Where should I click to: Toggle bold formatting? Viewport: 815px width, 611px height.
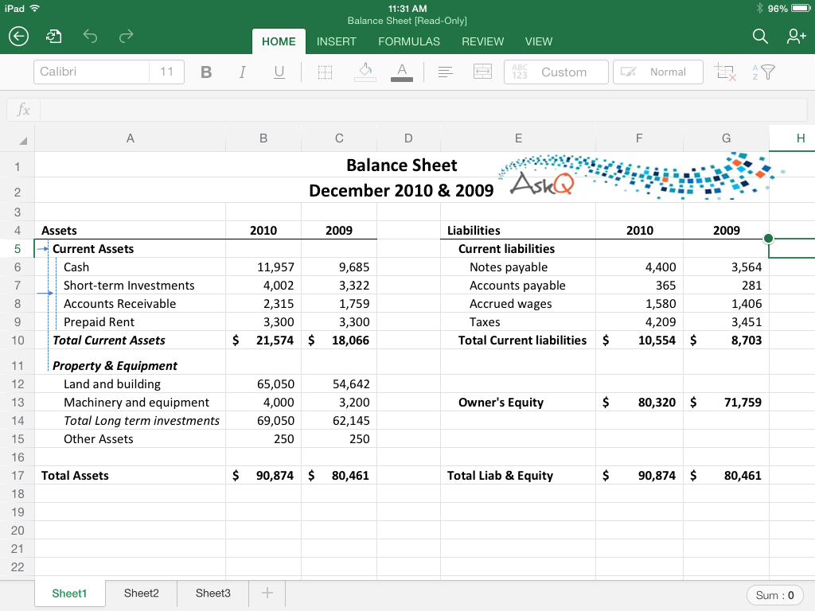[x=206, y=72]
